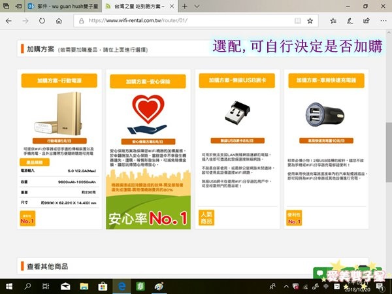Click the heart-in-hand insurance image
392x294 pixels.
click(148, 114)
